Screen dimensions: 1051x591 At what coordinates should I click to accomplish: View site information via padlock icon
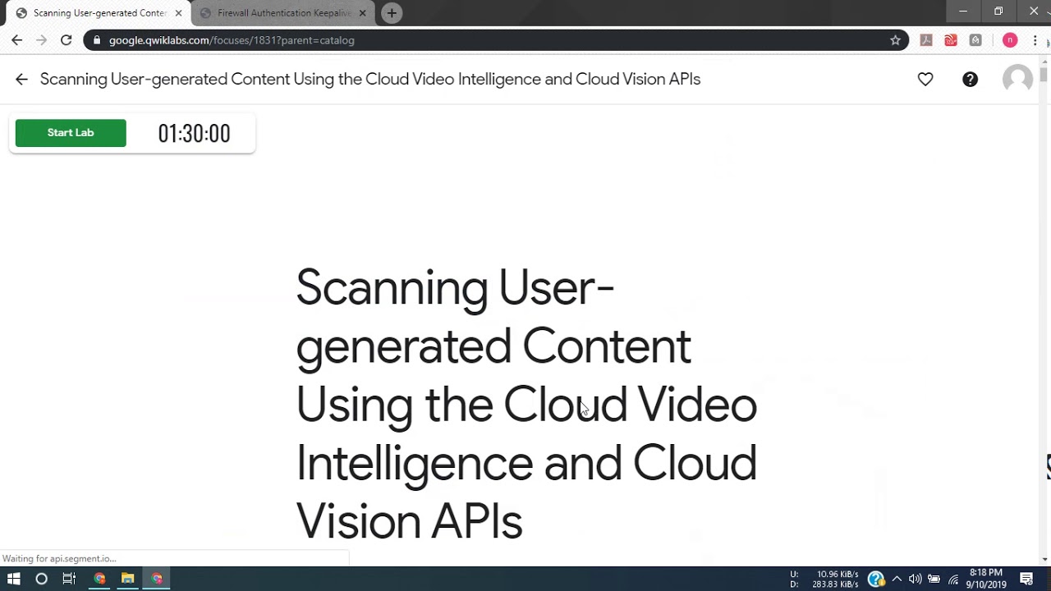97,39
